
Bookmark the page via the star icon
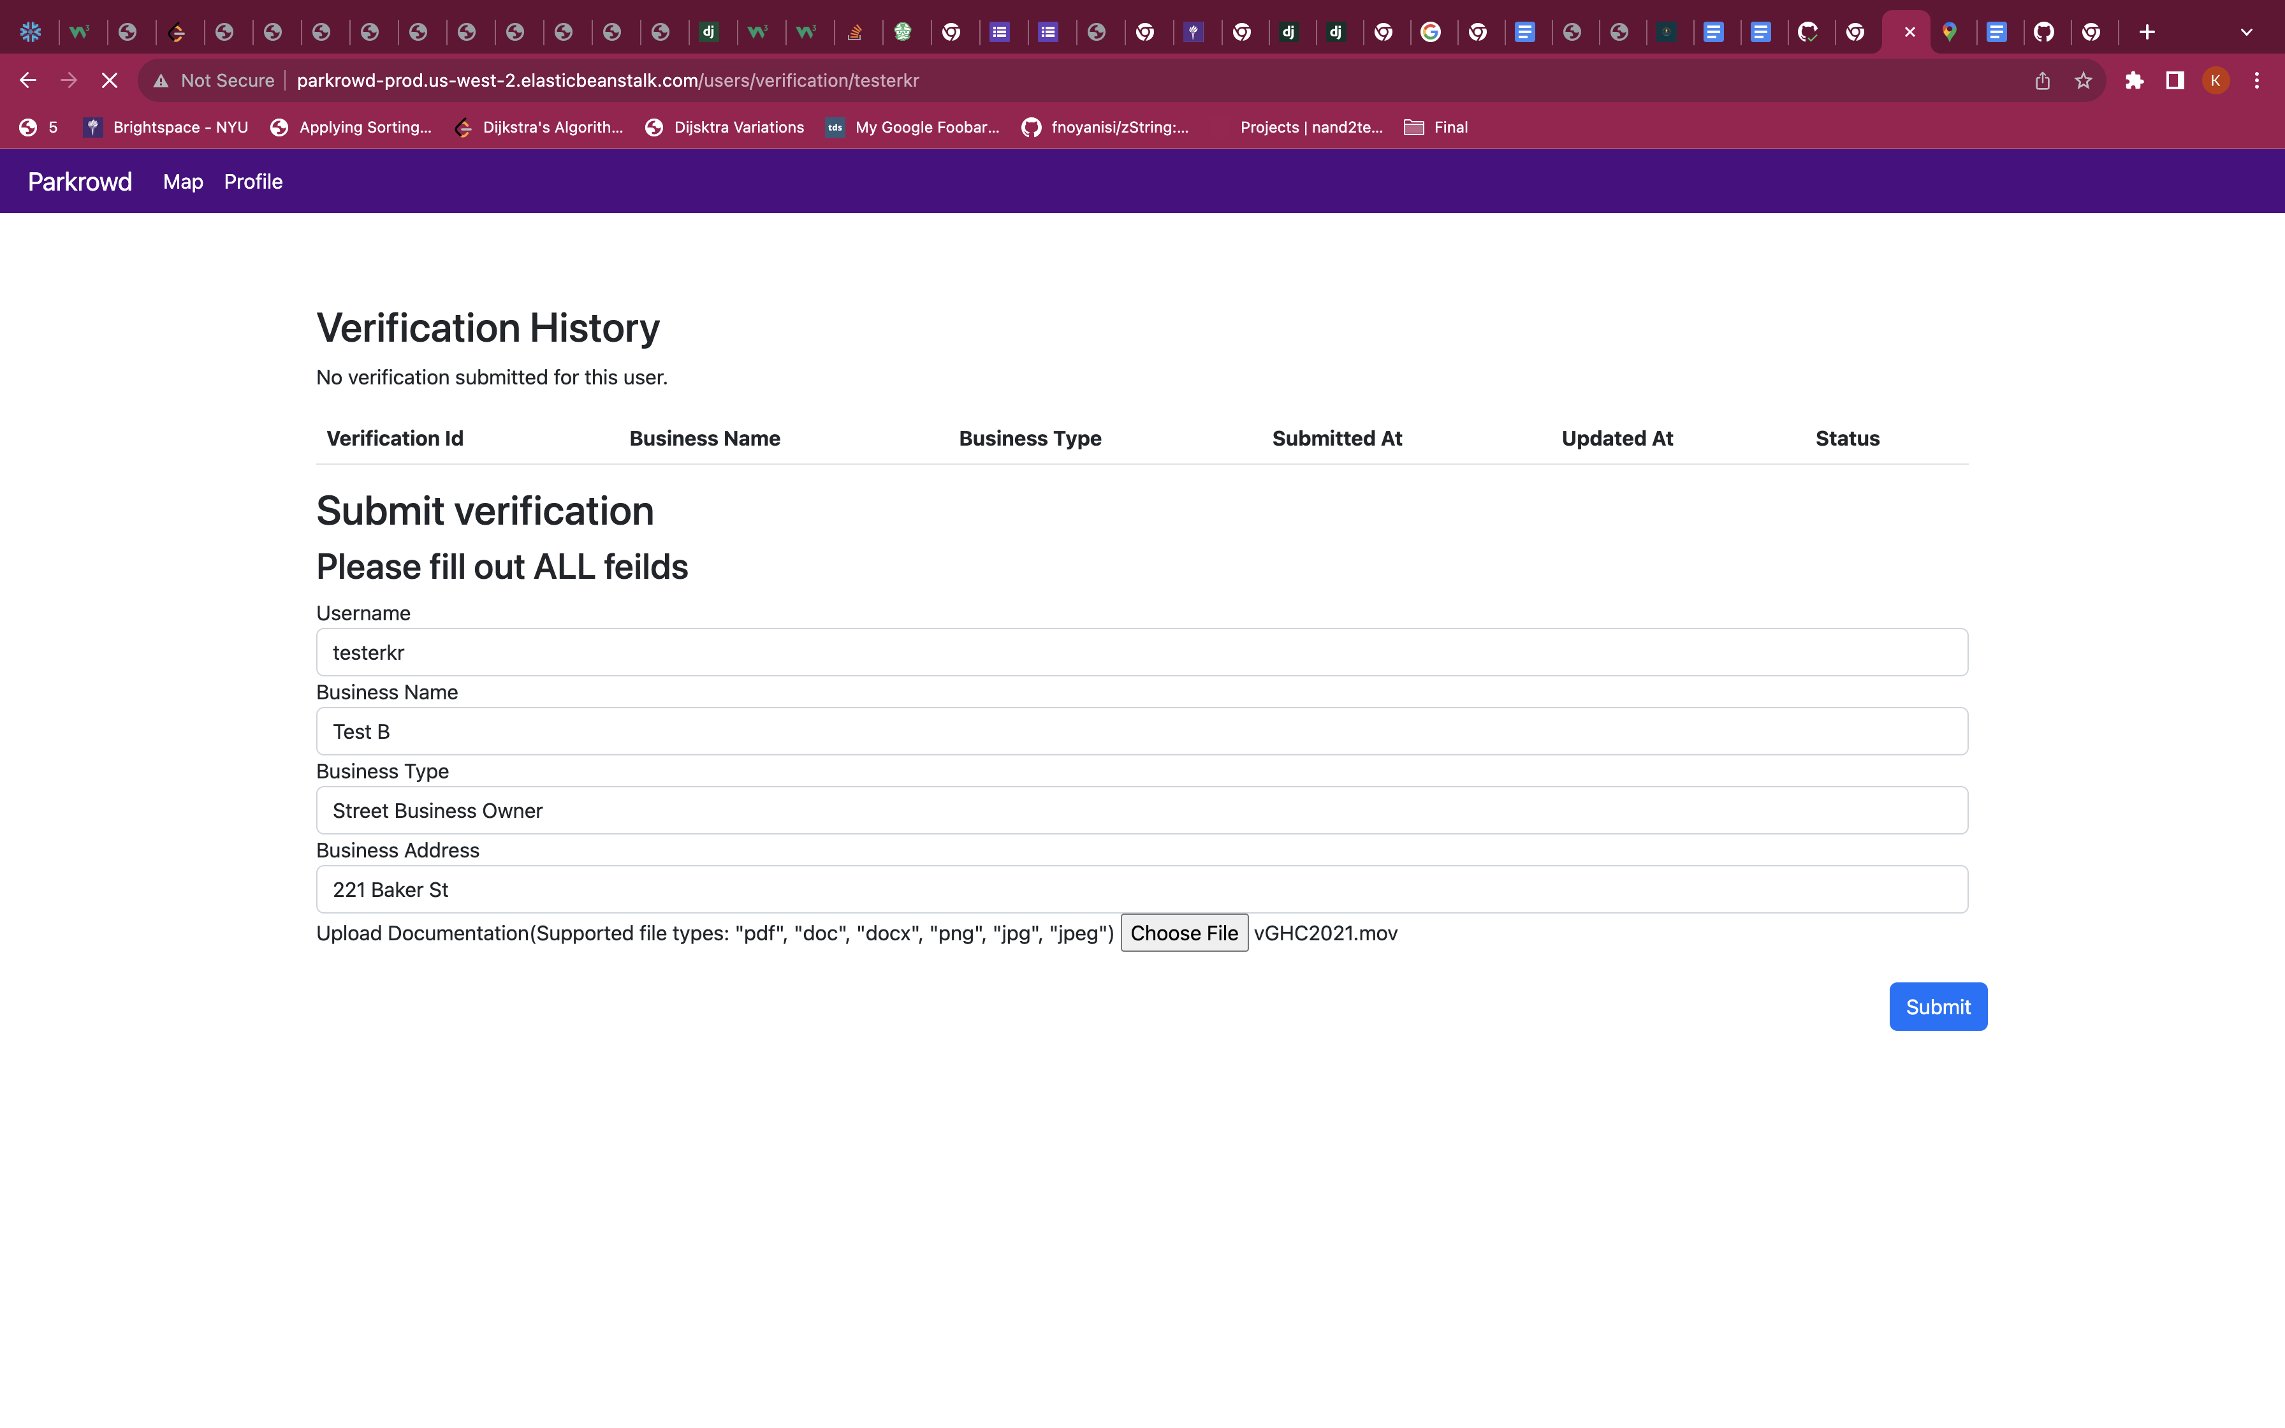tap(2083, 80)
